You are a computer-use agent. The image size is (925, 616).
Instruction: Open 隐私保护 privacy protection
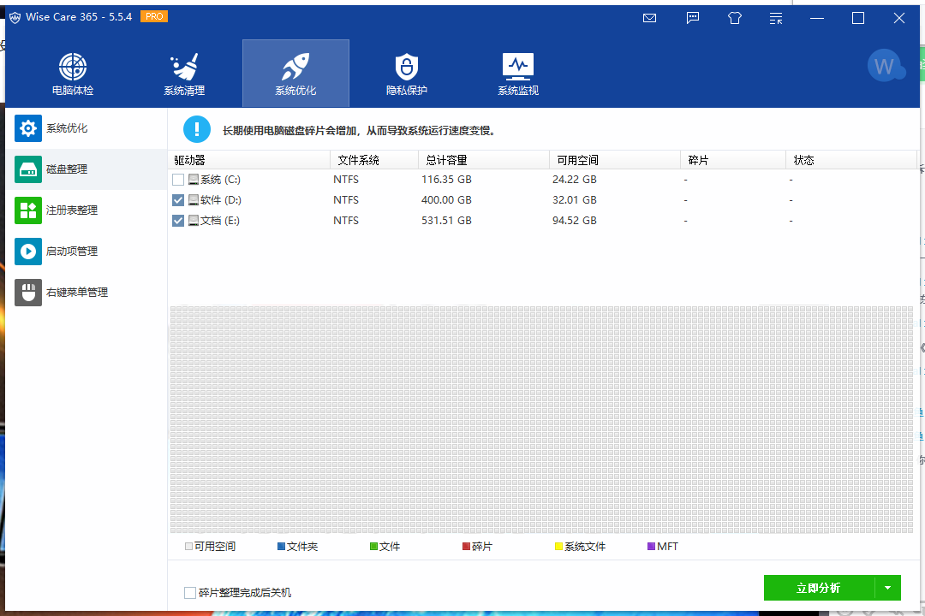click(x=406, y=73)
